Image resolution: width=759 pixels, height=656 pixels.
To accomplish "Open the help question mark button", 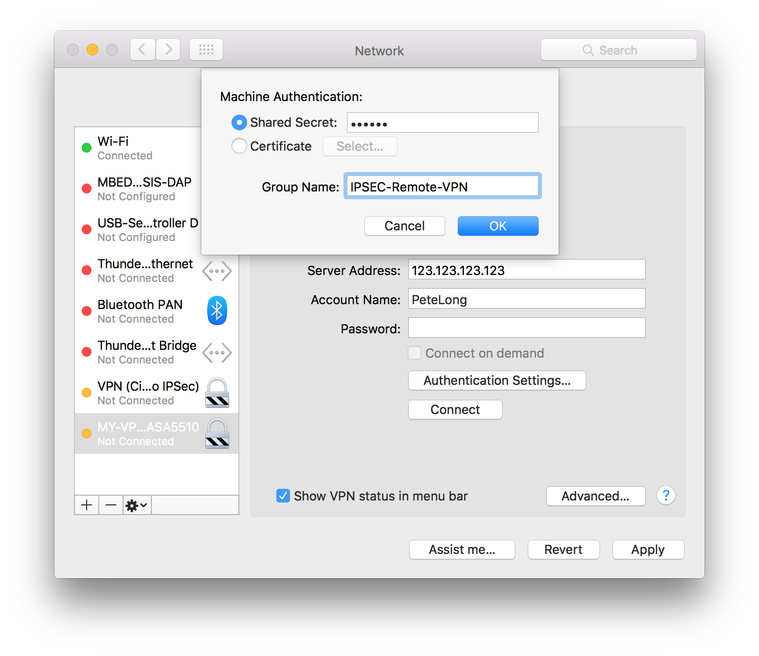I will coord(666,496).
